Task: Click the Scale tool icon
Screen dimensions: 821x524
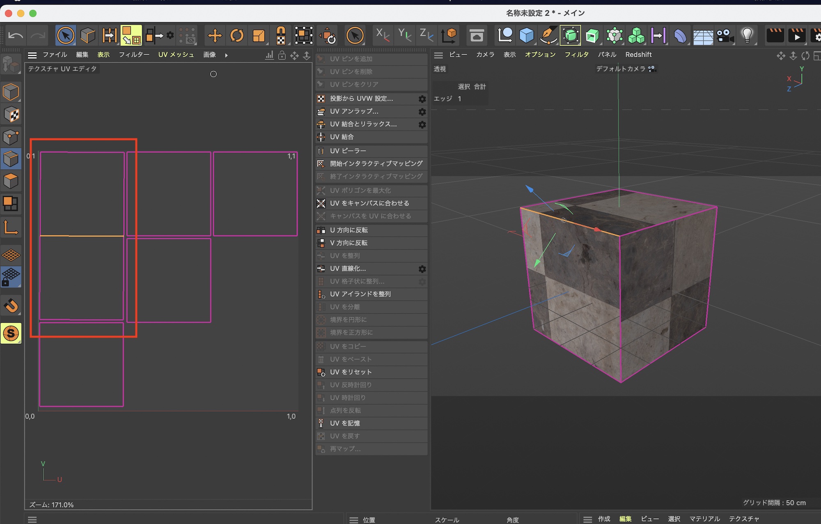Action: click(259, 36)
